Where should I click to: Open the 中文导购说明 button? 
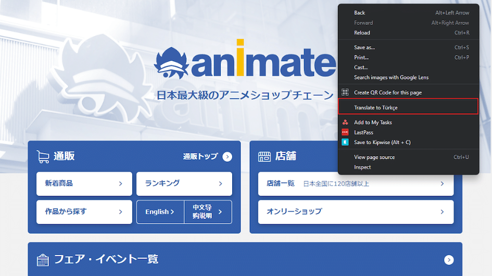click(x=208, y=212)
